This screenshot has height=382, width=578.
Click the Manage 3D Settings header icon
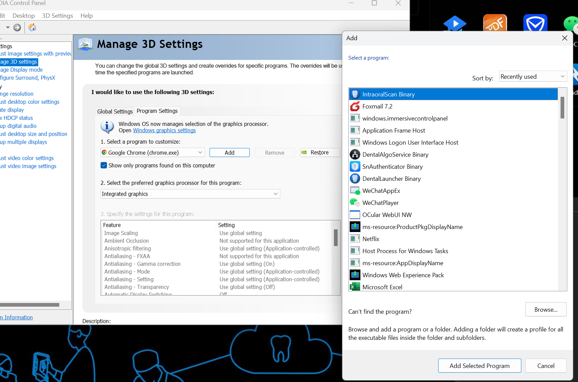point(85,44)
